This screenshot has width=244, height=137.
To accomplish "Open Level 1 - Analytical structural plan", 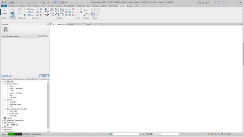I will point(16,88).
